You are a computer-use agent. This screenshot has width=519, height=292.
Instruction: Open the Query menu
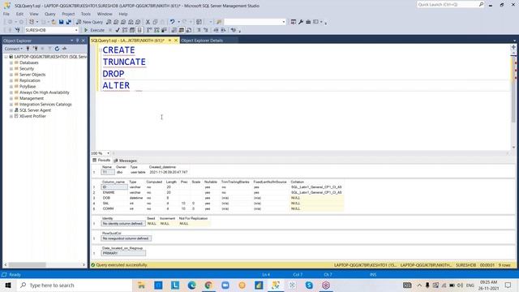(x=50, y=14)
